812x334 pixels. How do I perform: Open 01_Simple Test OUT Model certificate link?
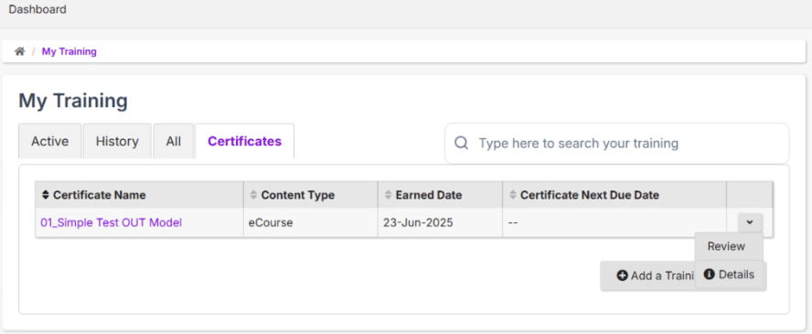coord(111,222)
